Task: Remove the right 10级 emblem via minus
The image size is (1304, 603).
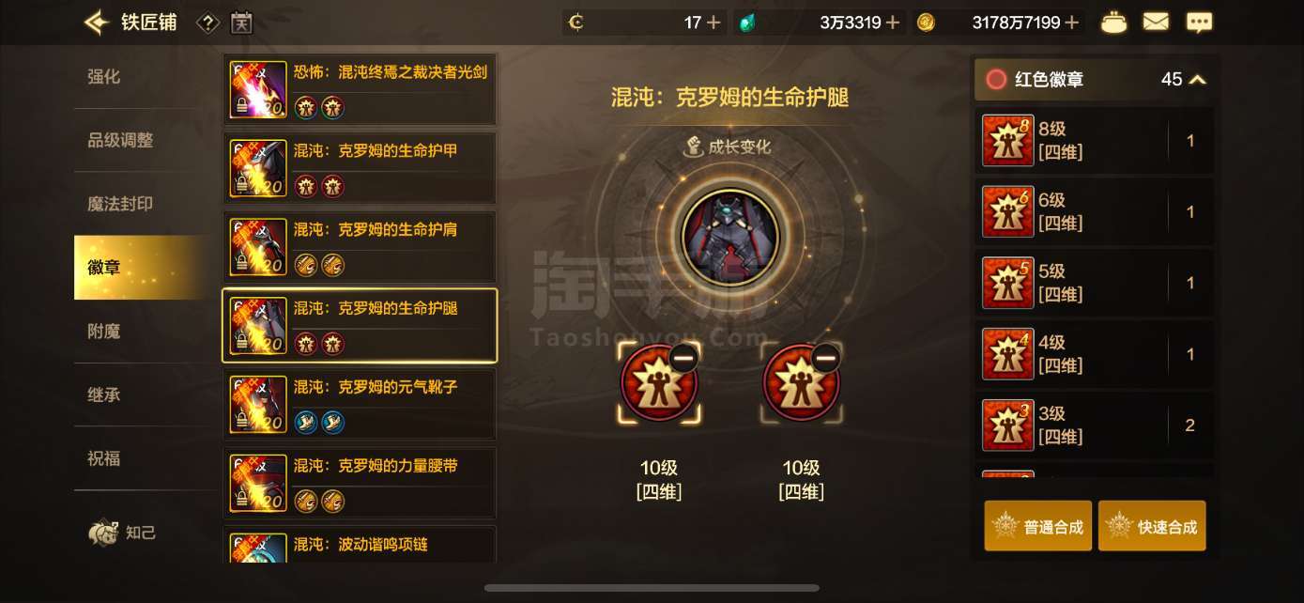Action: (826, 358)
